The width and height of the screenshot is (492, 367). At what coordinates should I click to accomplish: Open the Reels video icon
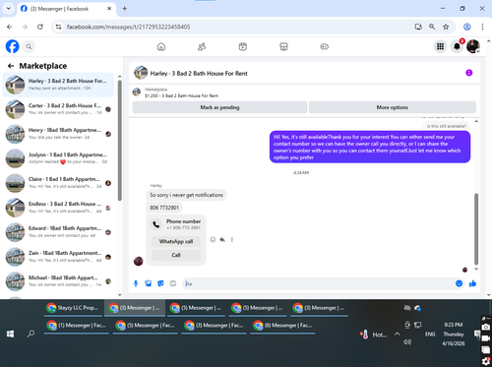[x=243, y=46]
